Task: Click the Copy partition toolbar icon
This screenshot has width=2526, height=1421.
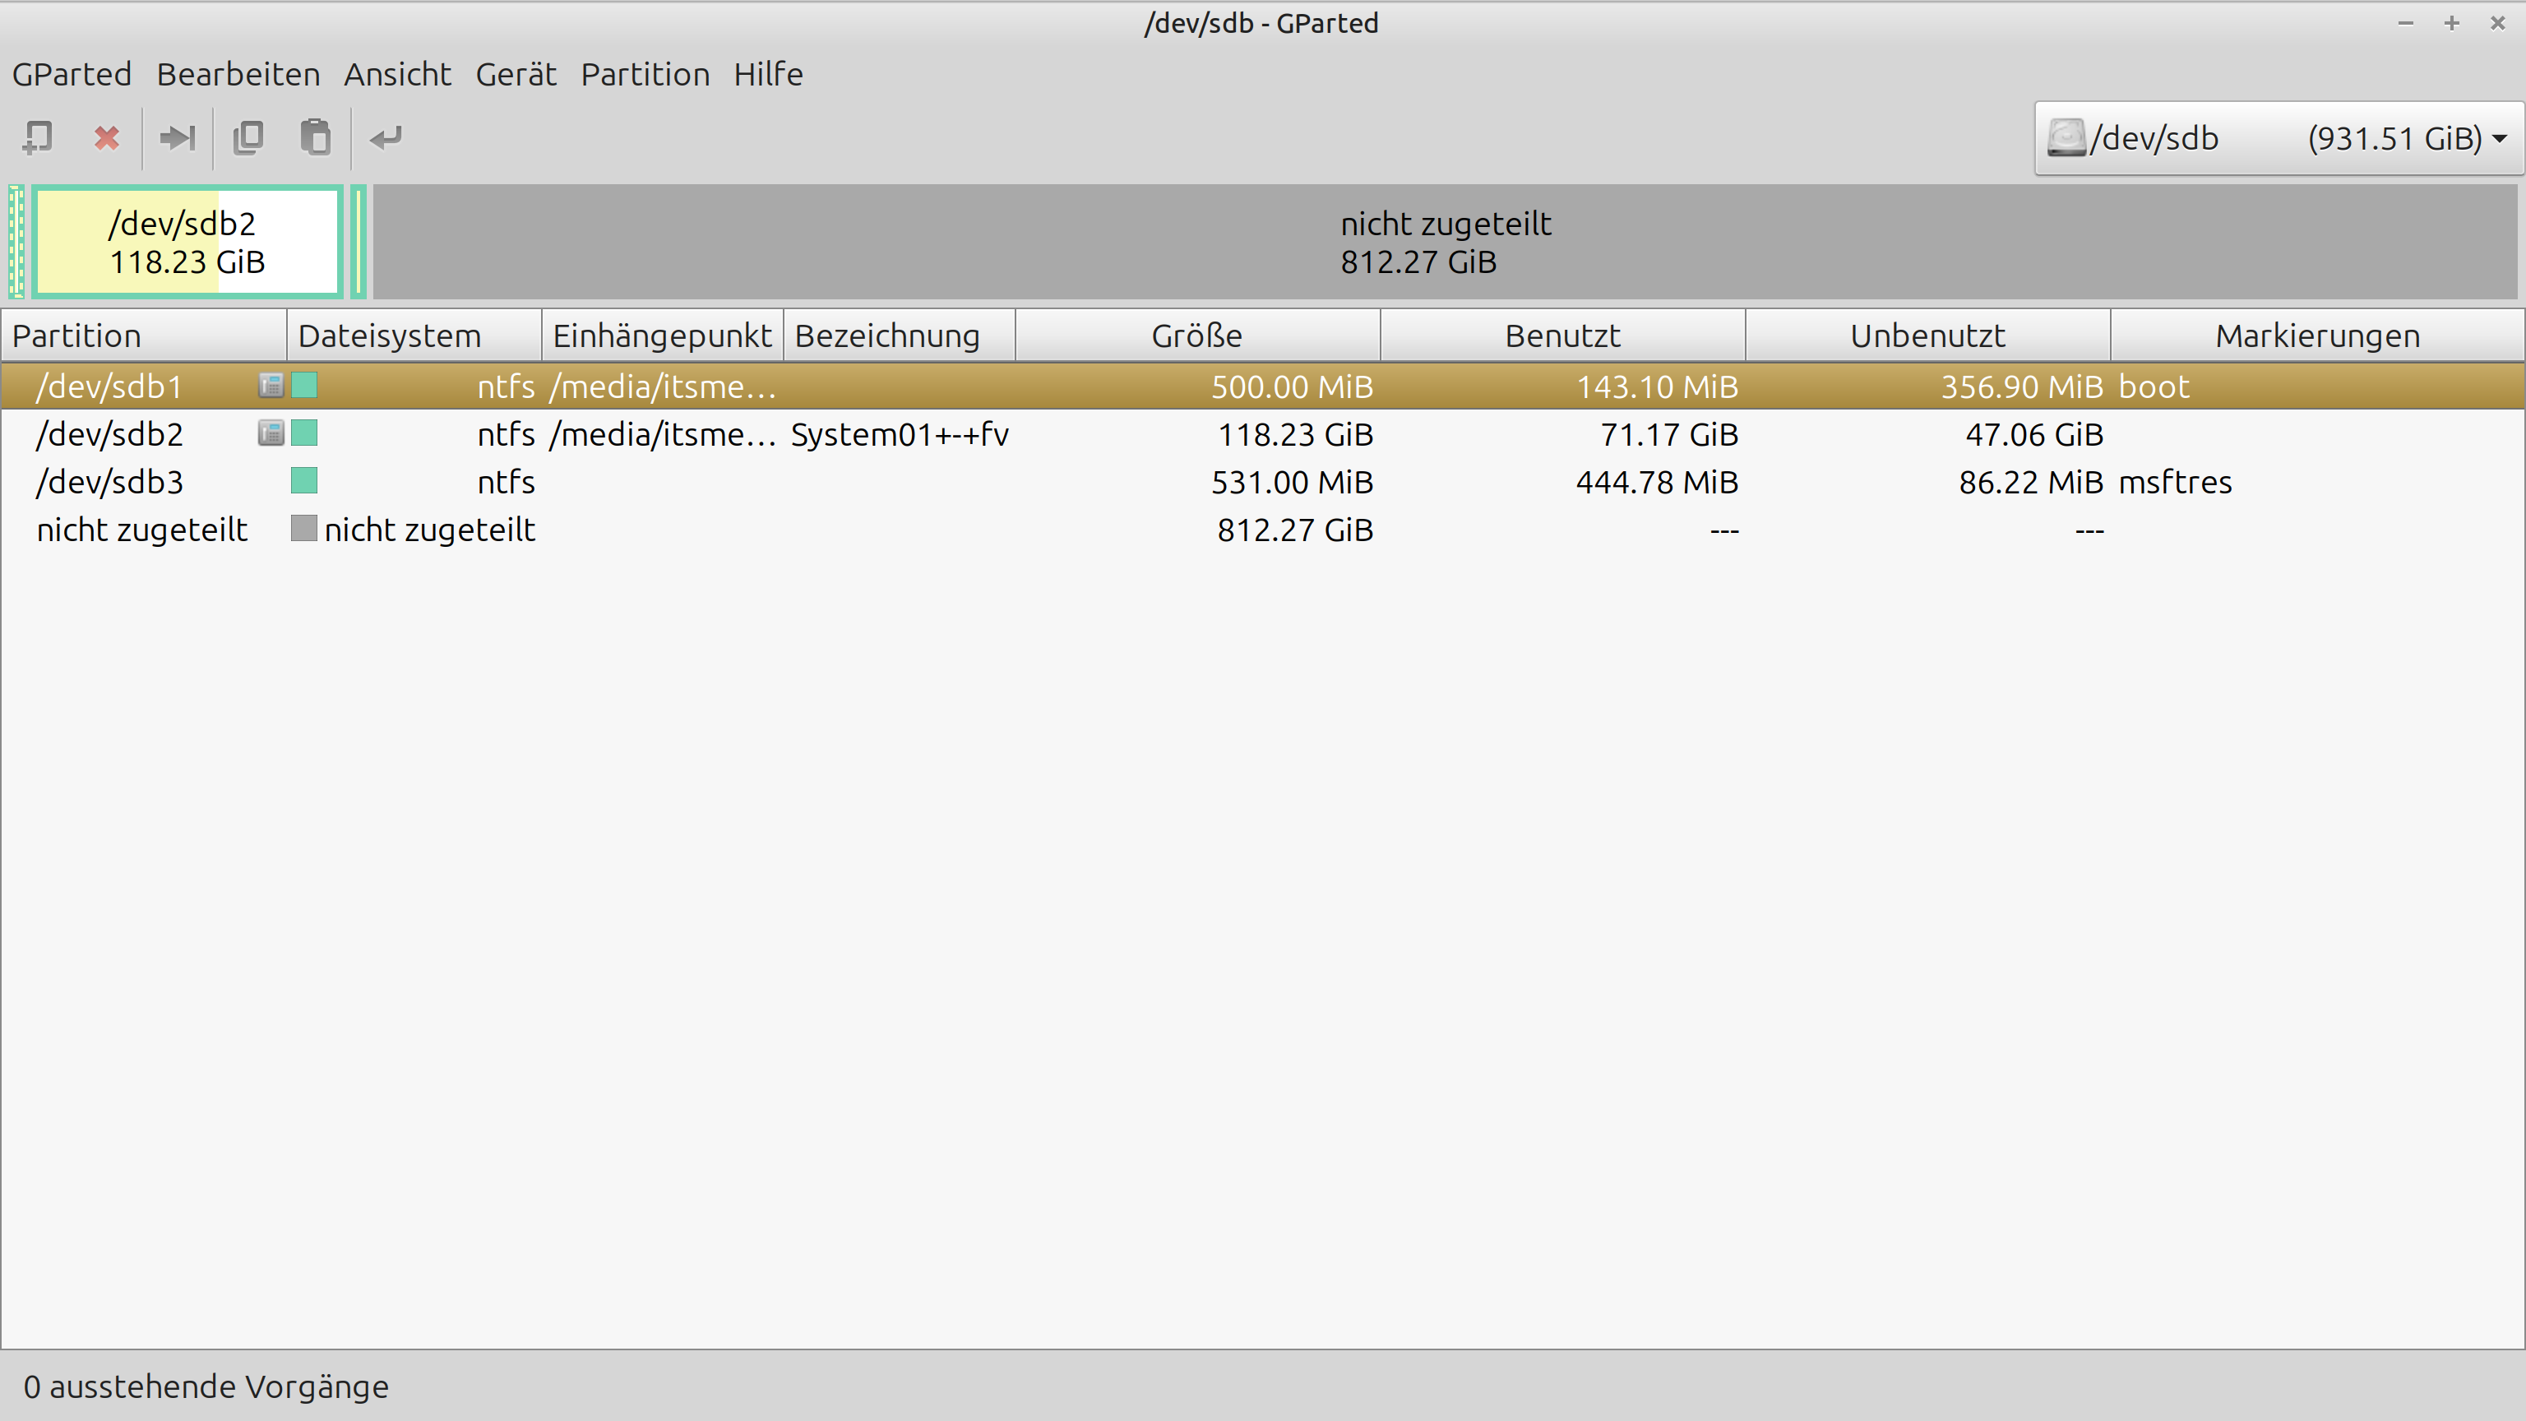Action: [x=248, y=138]
